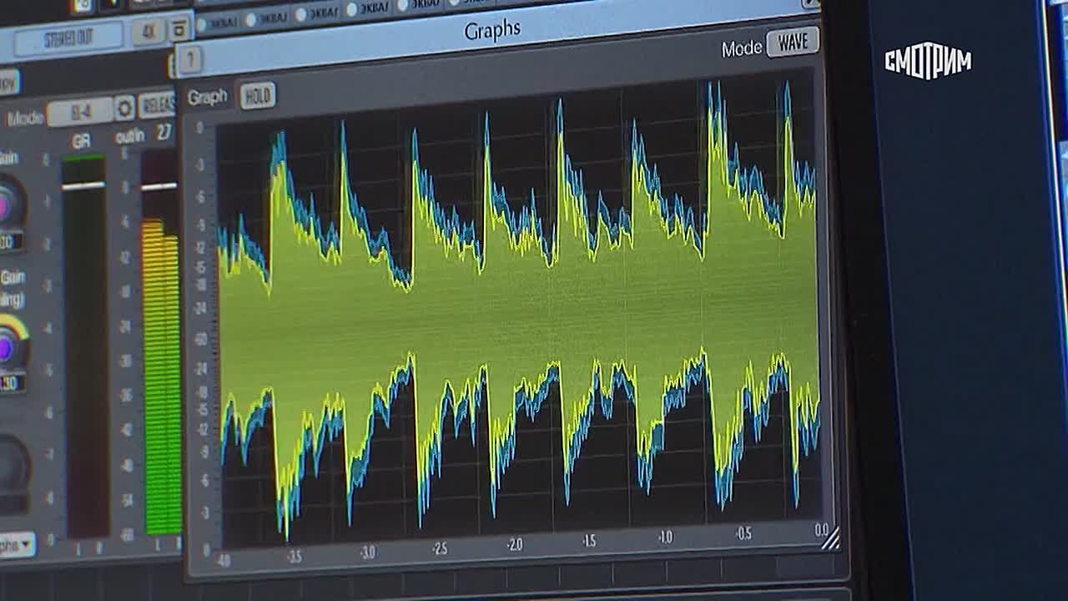Click the pink Gain knob
The width and height of the screenshot is (1068, 601).
8,205
